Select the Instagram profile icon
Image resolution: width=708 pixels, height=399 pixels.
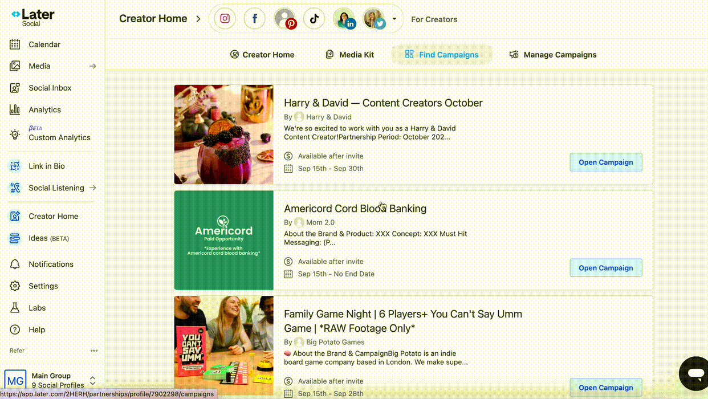(225, 19)
